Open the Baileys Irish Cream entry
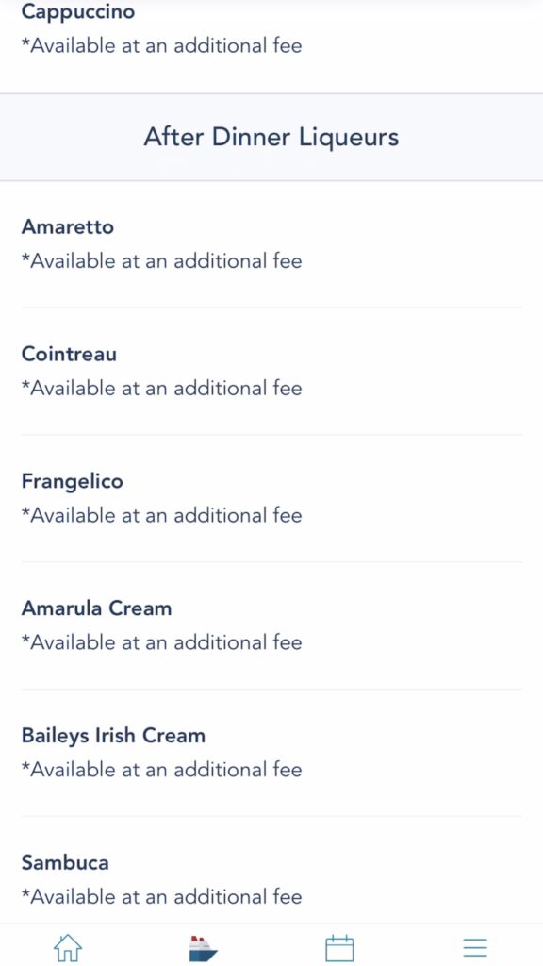This screenshot has width=543, height=966. point(113,736)
